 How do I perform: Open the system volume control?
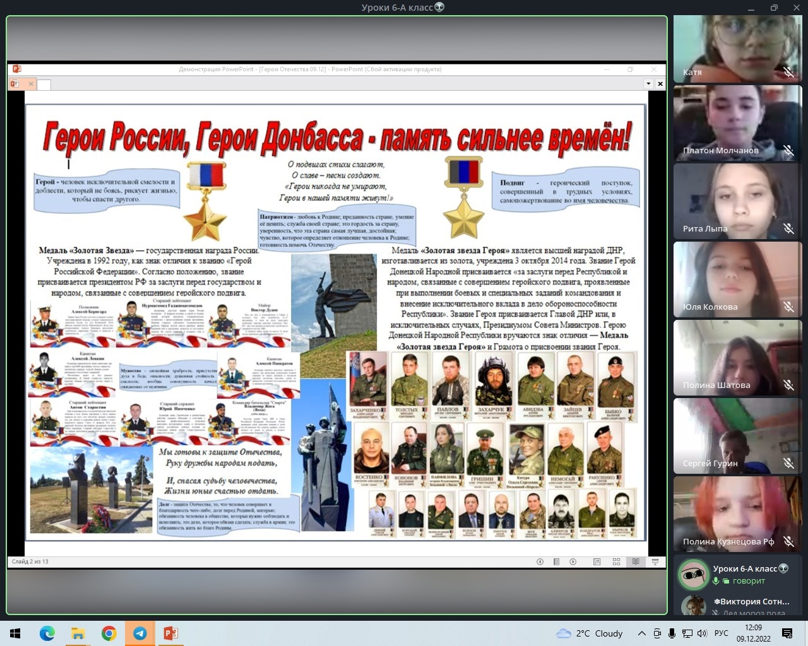(x=702, y=633)
